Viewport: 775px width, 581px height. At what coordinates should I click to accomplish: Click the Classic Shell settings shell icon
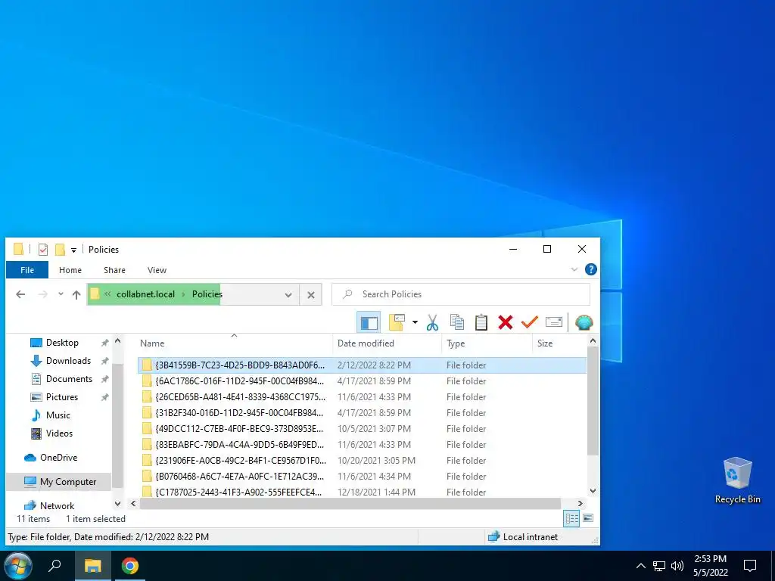point(584,322)
